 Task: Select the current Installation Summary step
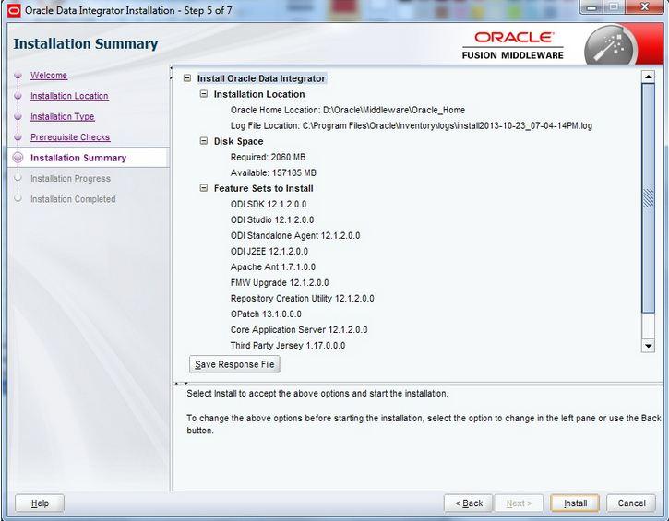point(78,158)
